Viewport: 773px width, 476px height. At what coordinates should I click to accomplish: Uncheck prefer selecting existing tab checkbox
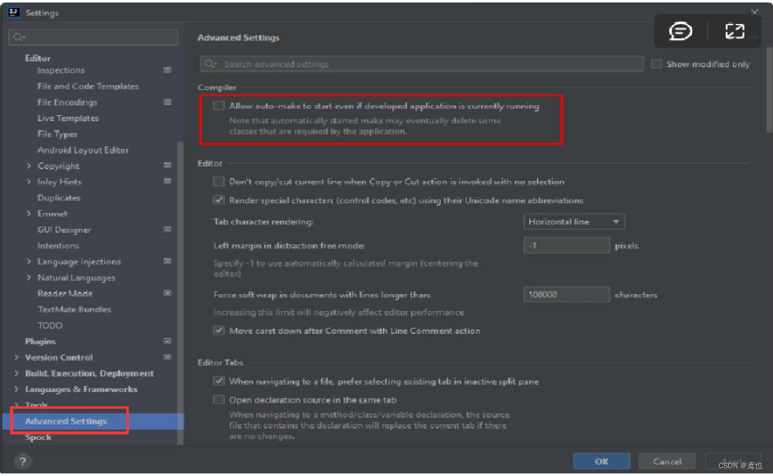[219, 381]
